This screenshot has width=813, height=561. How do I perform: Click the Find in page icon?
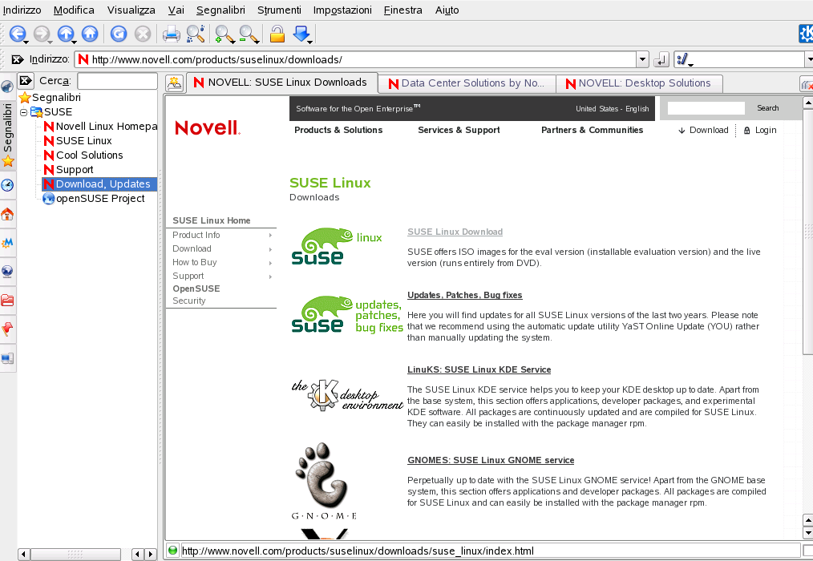pyautogui.click(x=196, y=34)
